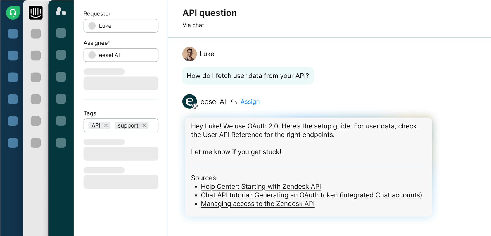Remove the support tag

tap(144, 125)
